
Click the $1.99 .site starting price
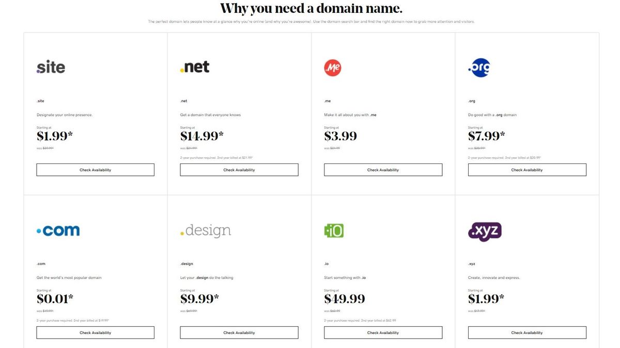coord(54,135)
